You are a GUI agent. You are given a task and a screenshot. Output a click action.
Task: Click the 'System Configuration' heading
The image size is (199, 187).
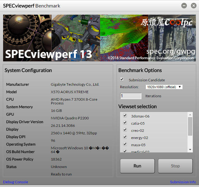(x=28, y=70)
